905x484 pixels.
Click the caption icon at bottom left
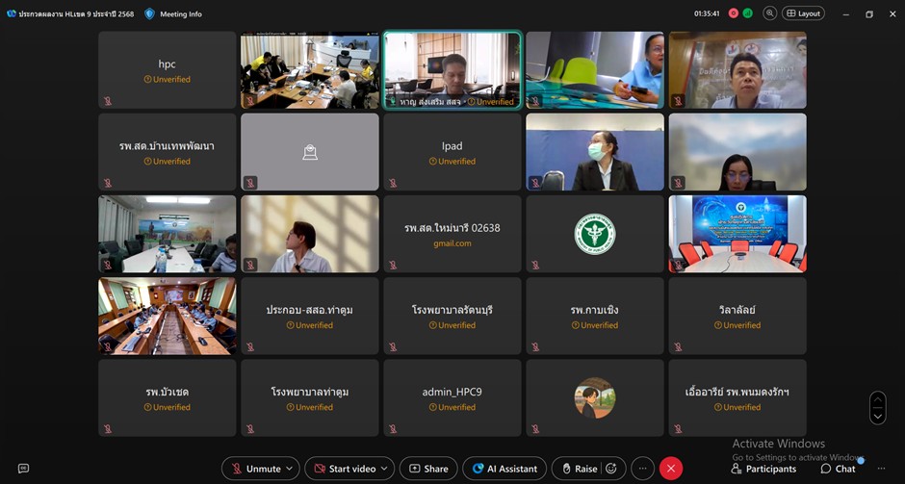pos(23,468)
